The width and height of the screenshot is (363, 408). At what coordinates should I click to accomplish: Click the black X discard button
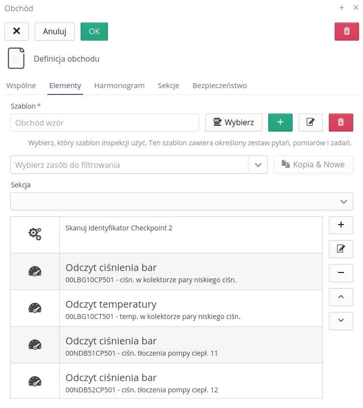(17, 31)
